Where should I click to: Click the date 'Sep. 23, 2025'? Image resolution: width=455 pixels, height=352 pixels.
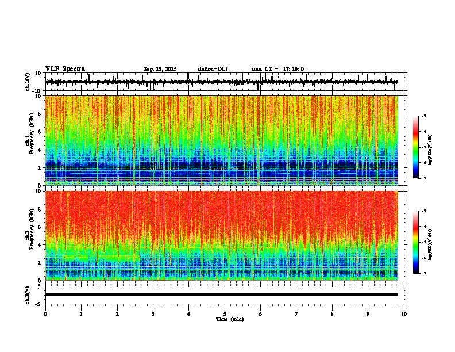[160, 69]
